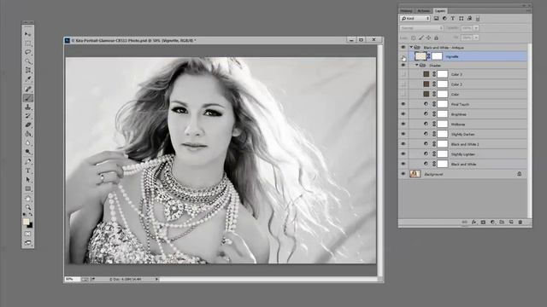Open status bar info arrow menu

click(156, 279)
